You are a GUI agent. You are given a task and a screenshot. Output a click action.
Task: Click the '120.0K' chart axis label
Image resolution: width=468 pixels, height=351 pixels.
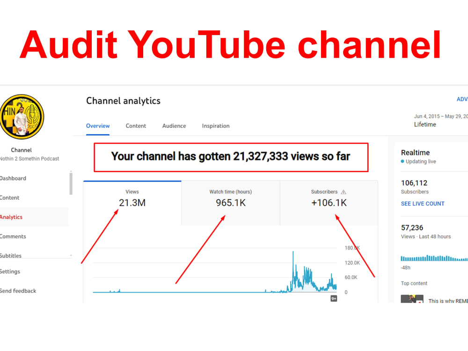pos(352,263)
